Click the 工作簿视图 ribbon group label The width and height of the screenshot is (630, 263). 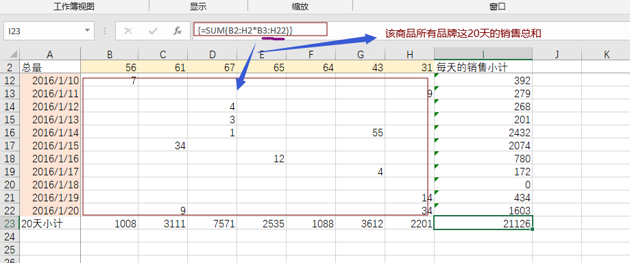point(74,7)
